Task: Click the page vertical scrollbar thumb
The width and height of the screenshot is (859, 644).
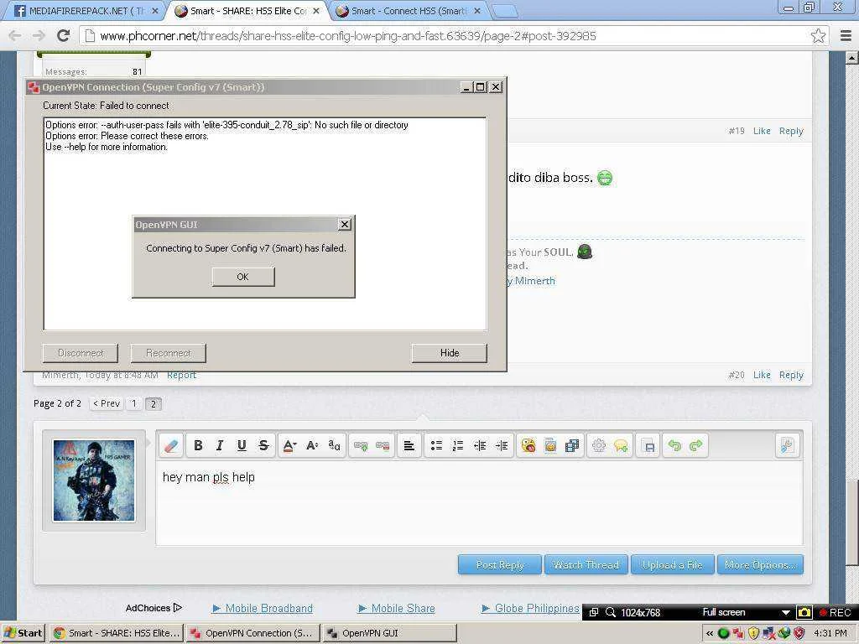Action: tap(852, 522)
